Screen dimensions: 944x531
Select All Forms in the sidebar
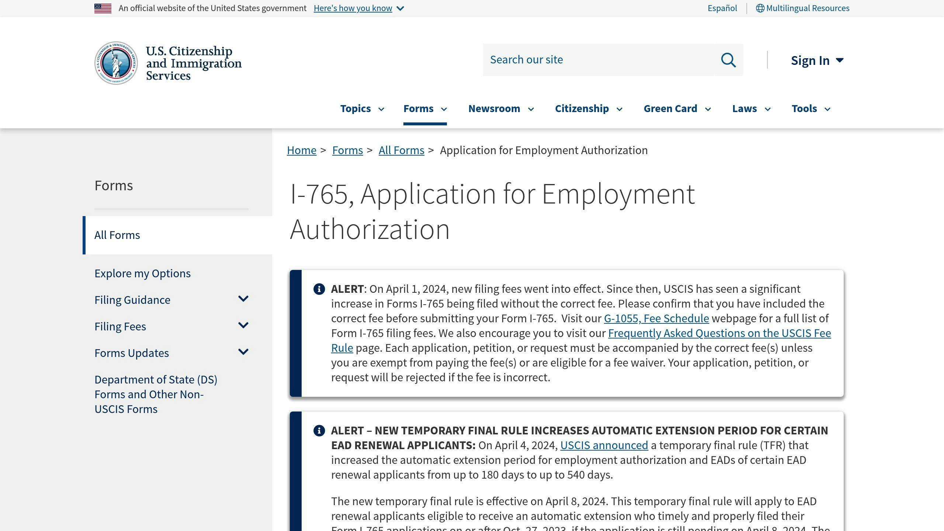(x=117, y=235)
